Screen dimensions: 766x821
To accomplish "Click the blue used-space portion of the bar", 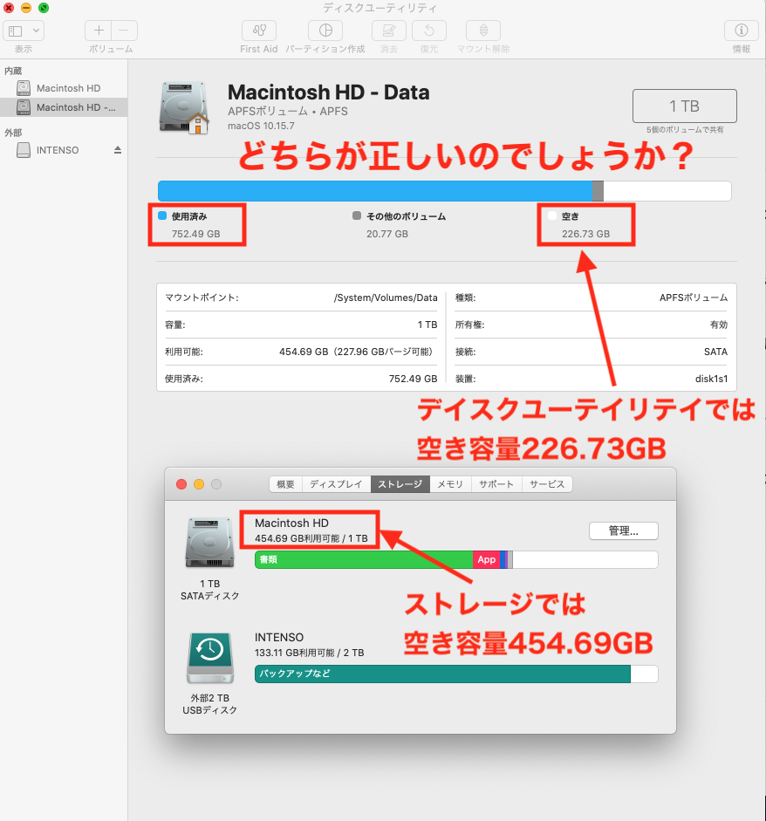I will click(x=375, y=191).
